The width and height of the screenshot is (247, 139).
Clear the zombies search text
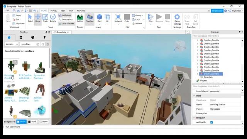point(38,44)
